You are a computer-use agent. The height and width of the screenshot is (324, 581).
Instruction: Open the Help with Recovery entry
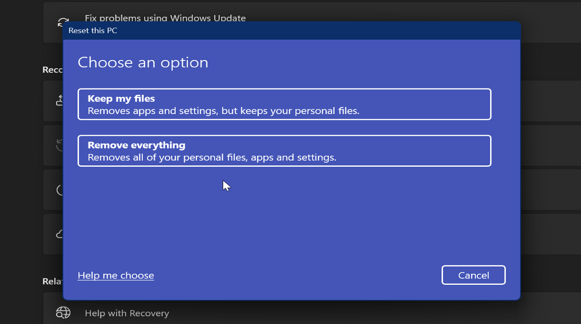127,313
